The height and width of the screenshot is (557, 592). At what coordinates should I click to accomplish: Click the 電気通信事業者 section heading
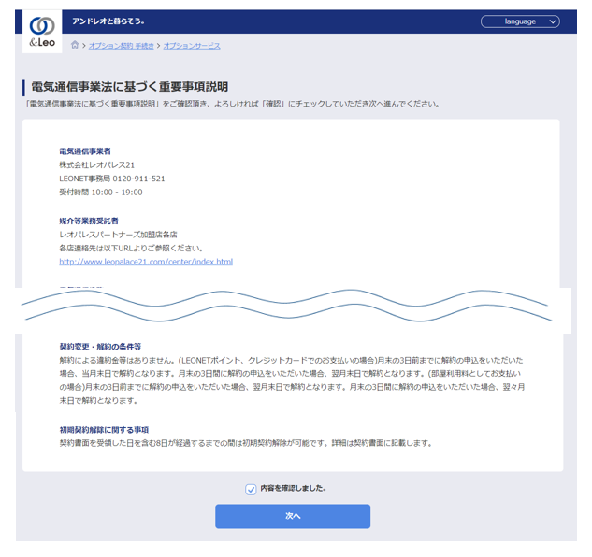point(85,150)
